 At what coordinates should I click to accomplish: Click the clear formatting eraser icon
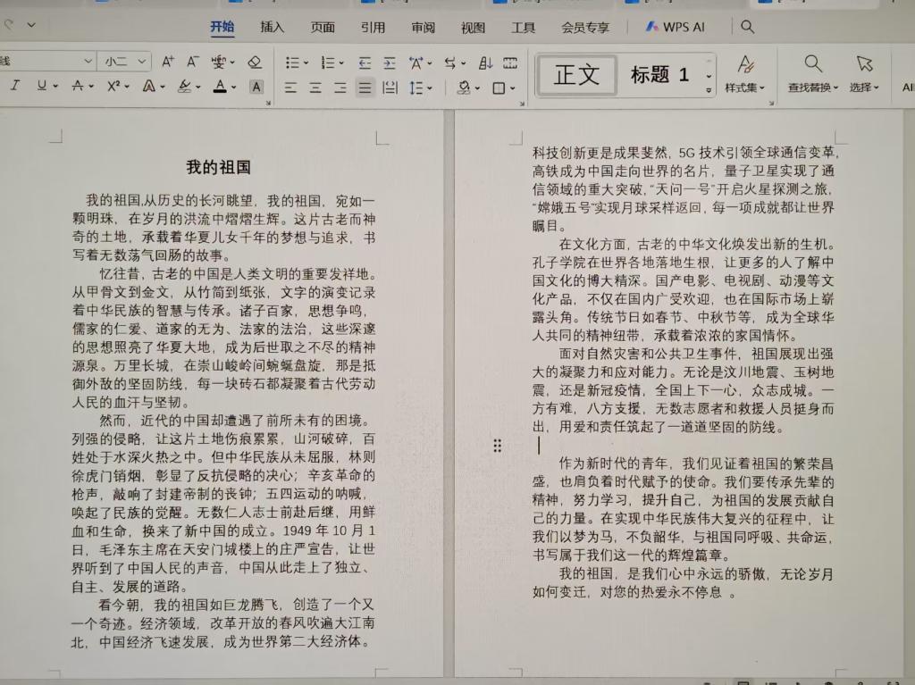255,63
